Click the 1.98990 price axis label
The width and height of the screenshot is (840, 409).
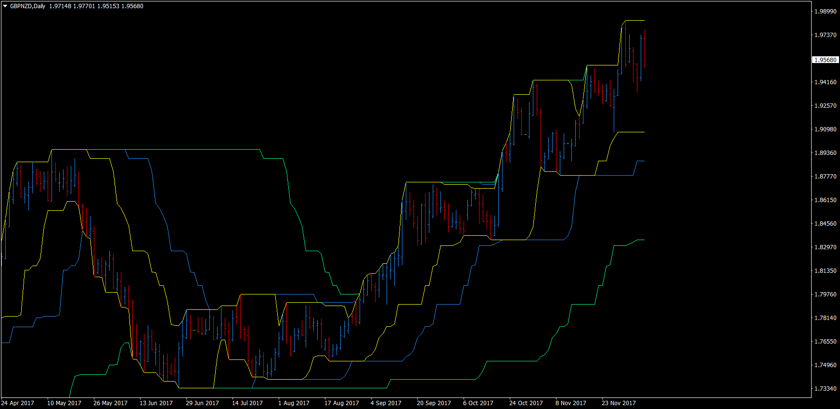click(x=825, y=11)
